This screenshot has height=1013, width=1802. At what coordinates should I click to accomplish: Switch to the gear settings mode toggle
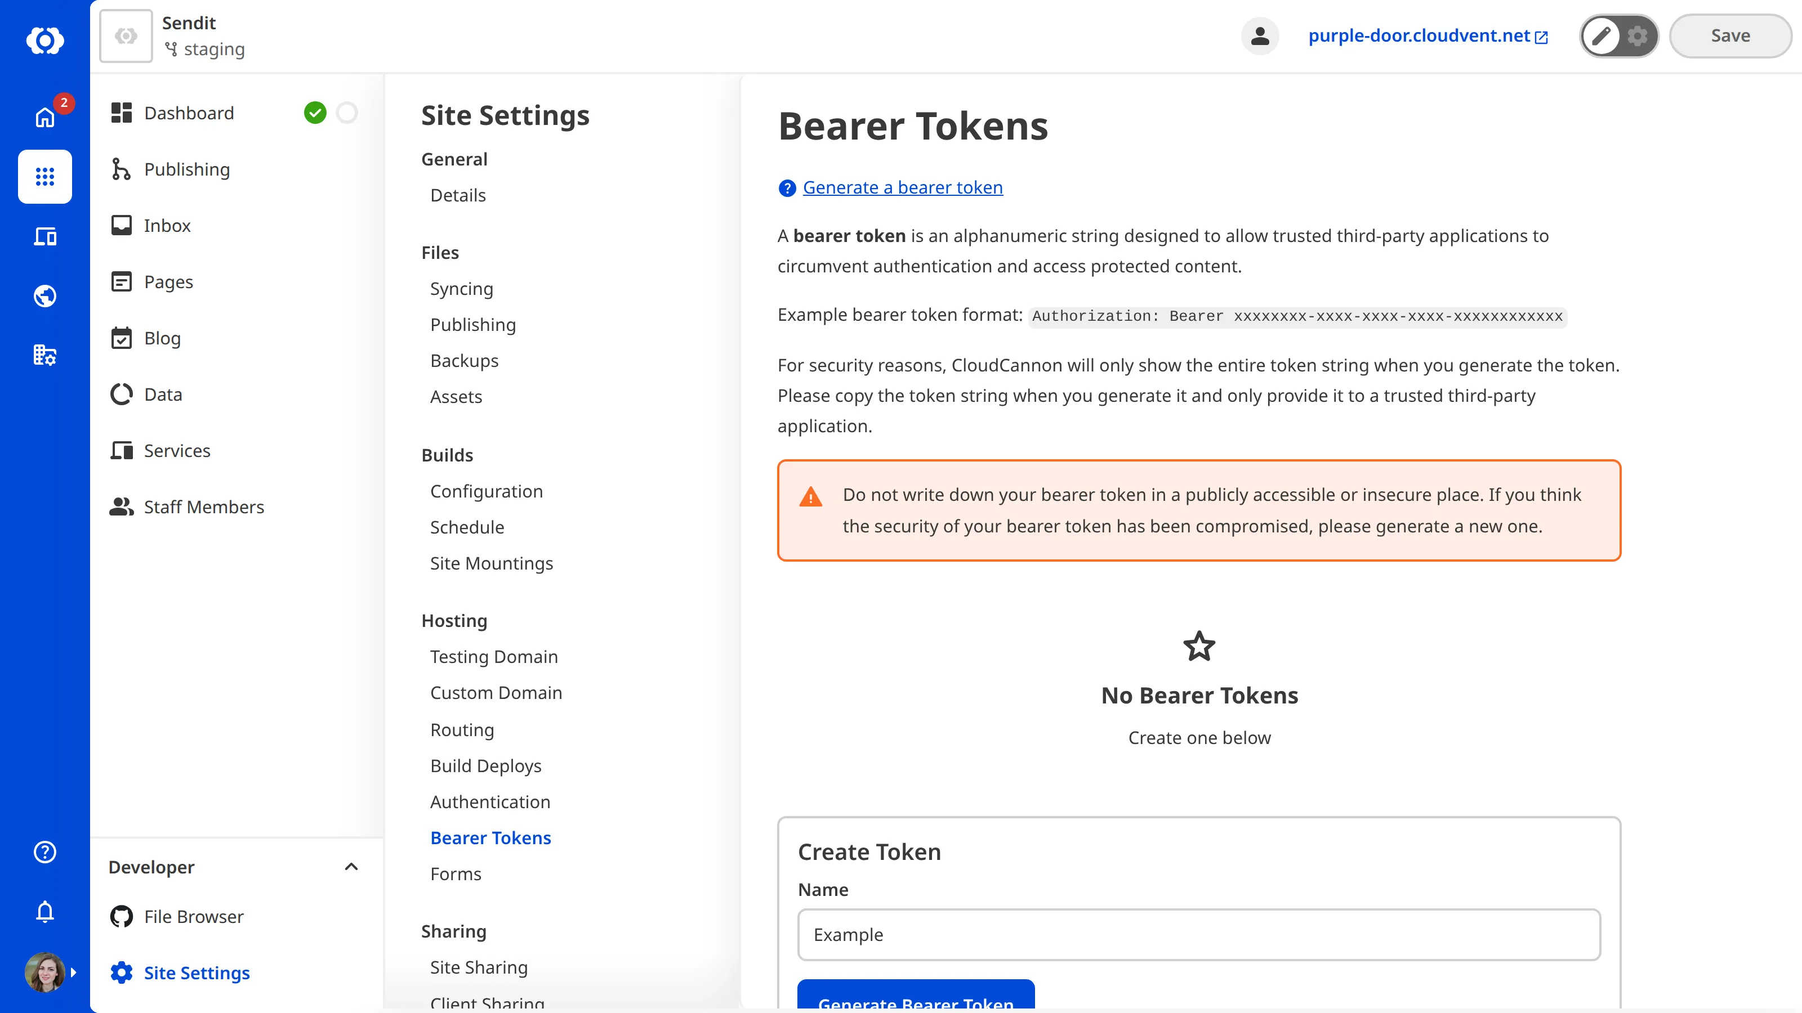tap(1638, 35)
